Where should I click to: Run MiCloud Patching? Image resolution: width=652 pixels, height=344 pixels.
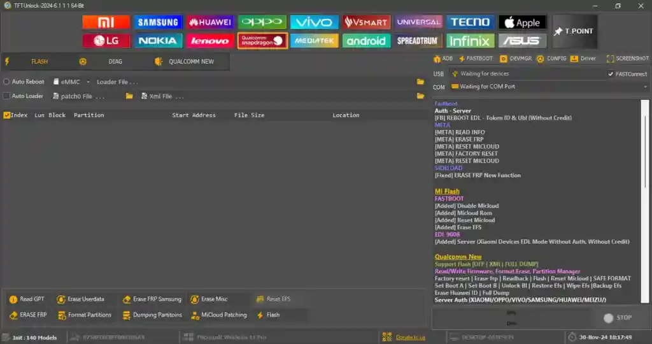219,315
